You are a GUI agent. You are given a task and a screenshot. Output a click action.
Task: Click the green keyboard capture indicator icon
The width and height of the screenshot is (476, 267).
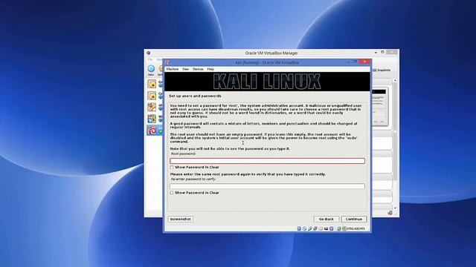pyautogui.click(x=344, y=228)
